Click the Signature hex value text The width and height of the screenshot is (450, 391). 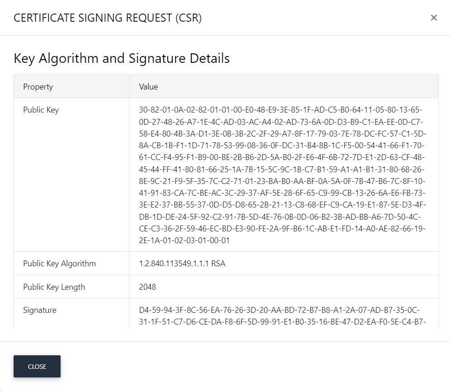[x=282, y=316]
